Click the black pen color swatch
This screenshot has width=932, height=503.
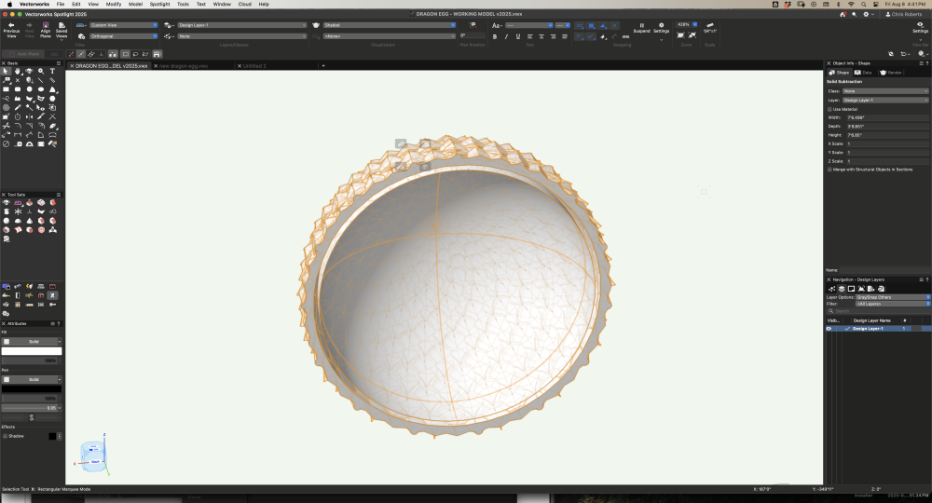pos(32,389)
